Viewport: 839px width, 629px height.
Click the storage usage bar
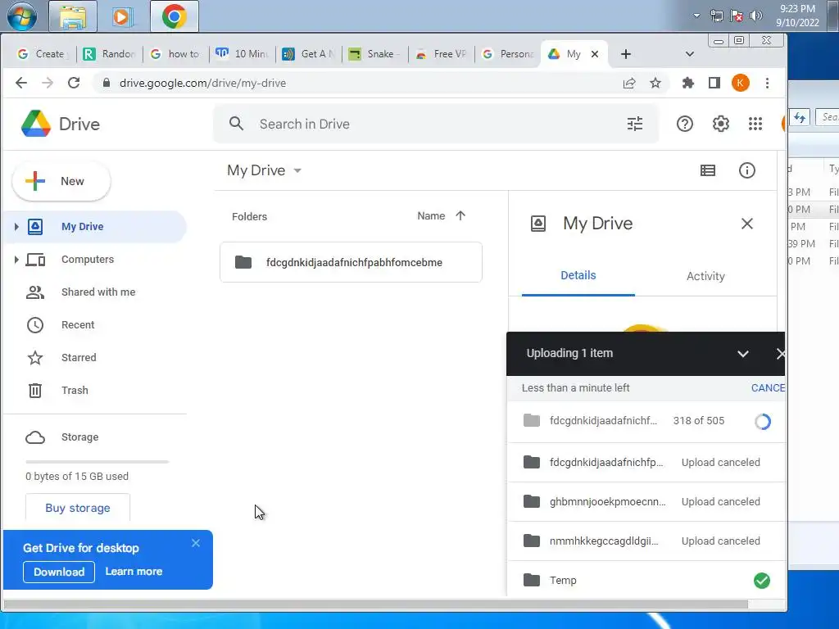97,462
